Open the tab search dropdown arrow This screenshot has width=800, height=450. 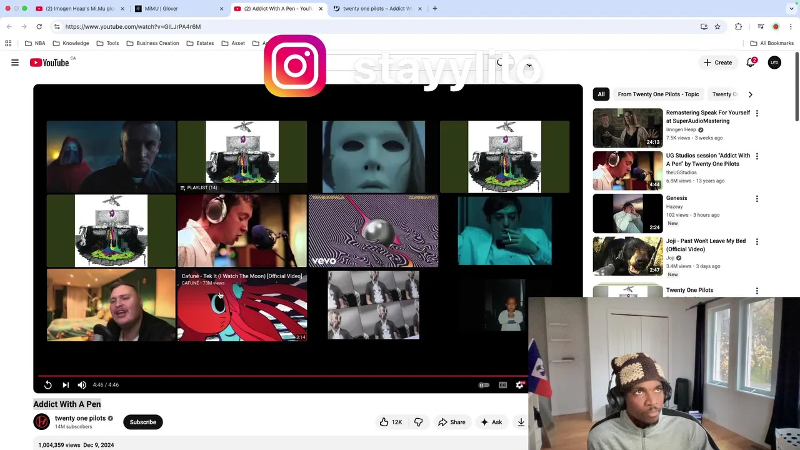(792, 9)
